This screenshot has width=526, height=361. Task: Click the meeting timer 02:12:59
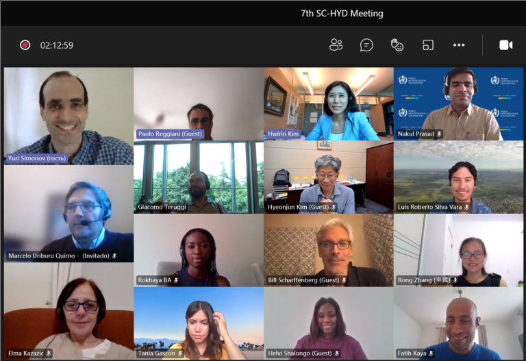pos(57,45)
